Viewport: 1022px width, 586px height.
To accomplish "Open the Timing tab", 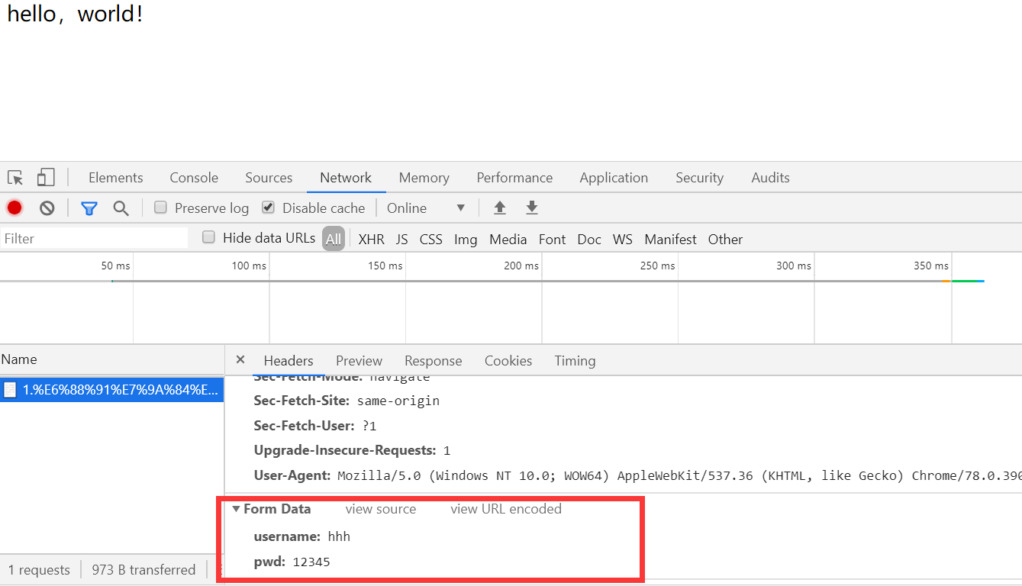I will pyautogui.click(x=575, y=361).
